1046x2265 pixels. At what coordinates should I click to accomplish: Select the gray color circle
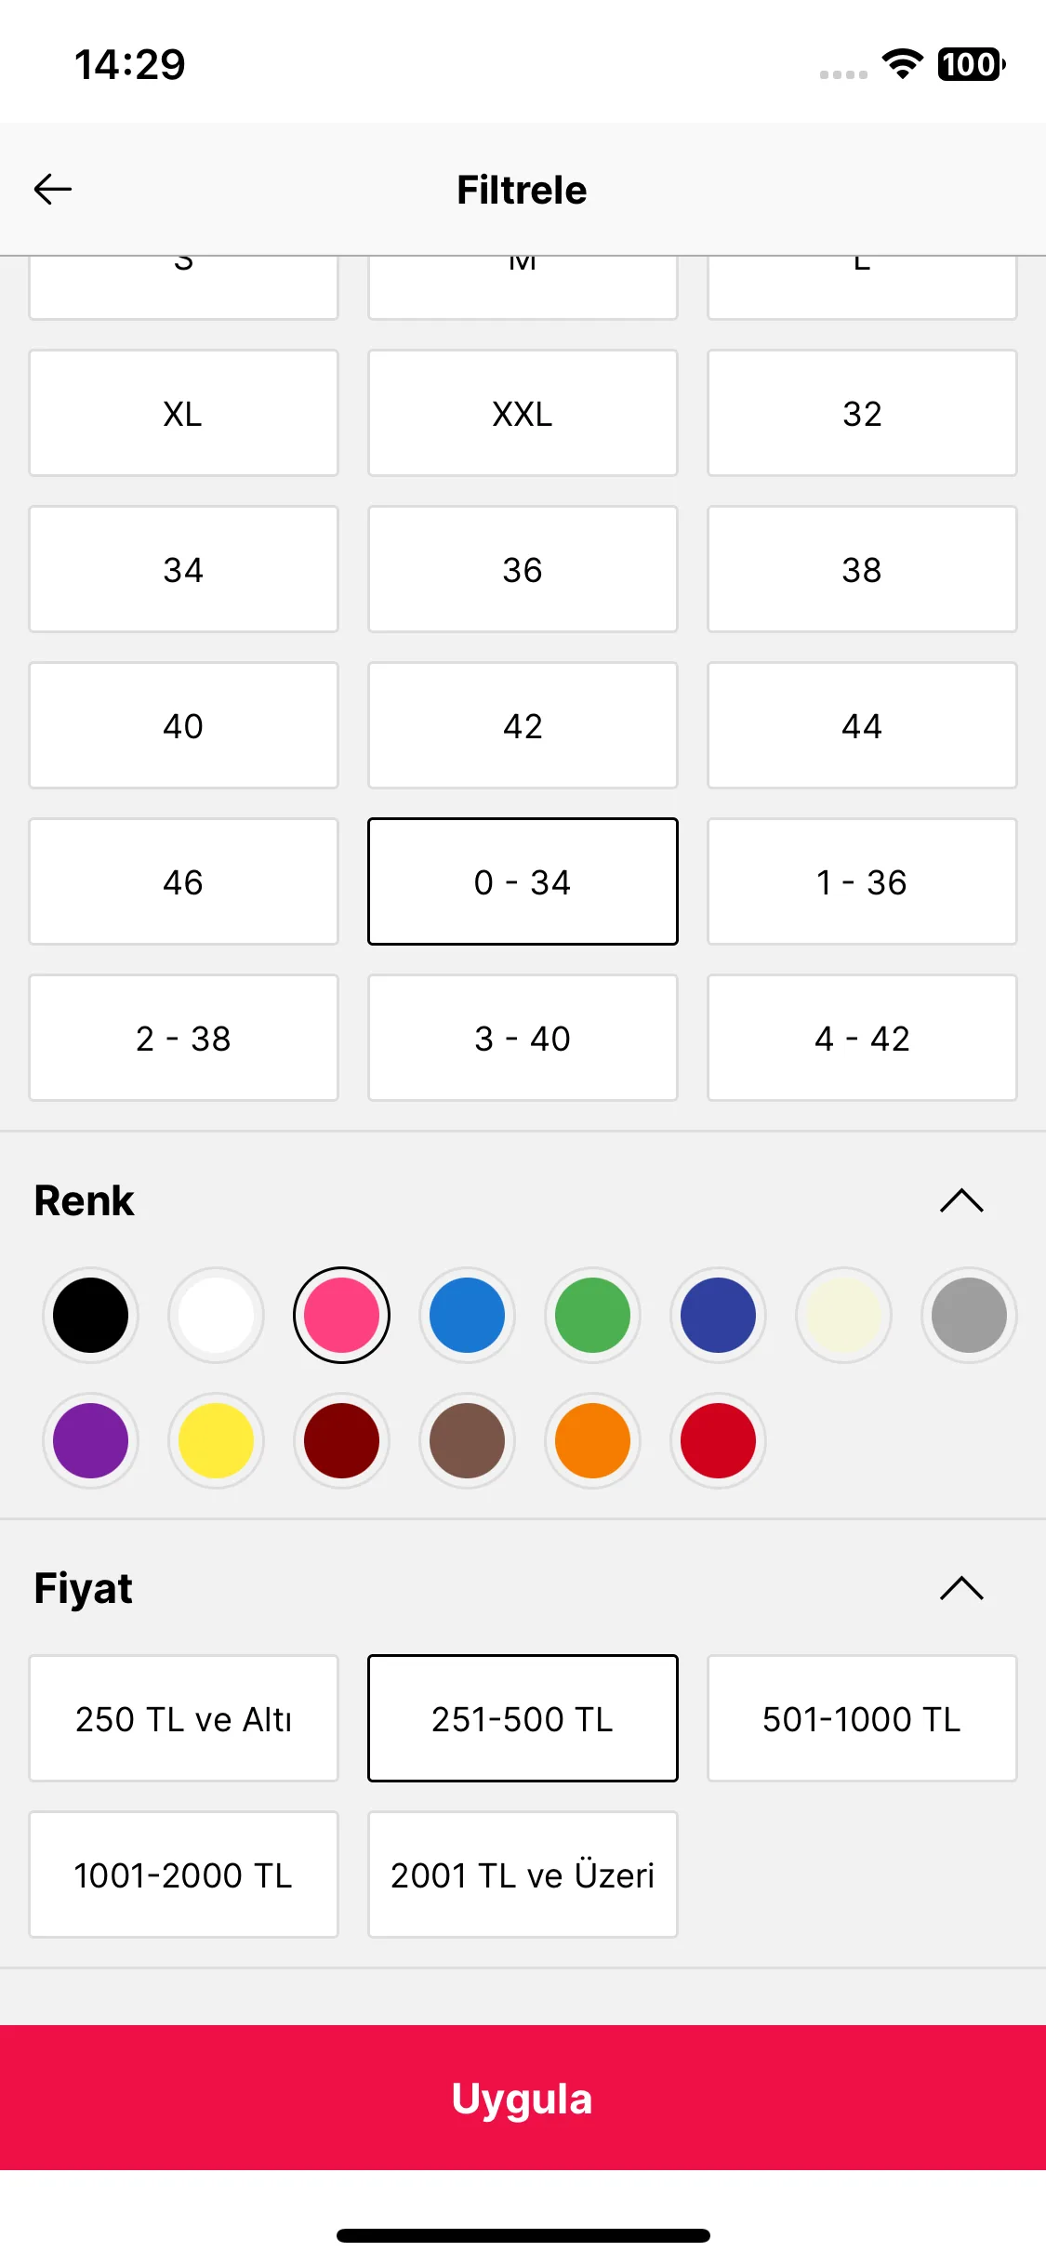(x=969, y=1315)
